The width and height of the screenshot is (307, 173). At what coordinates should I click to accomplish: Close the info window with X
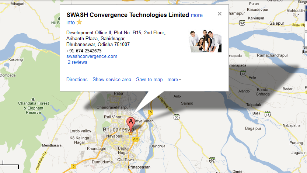pos(220,14)
